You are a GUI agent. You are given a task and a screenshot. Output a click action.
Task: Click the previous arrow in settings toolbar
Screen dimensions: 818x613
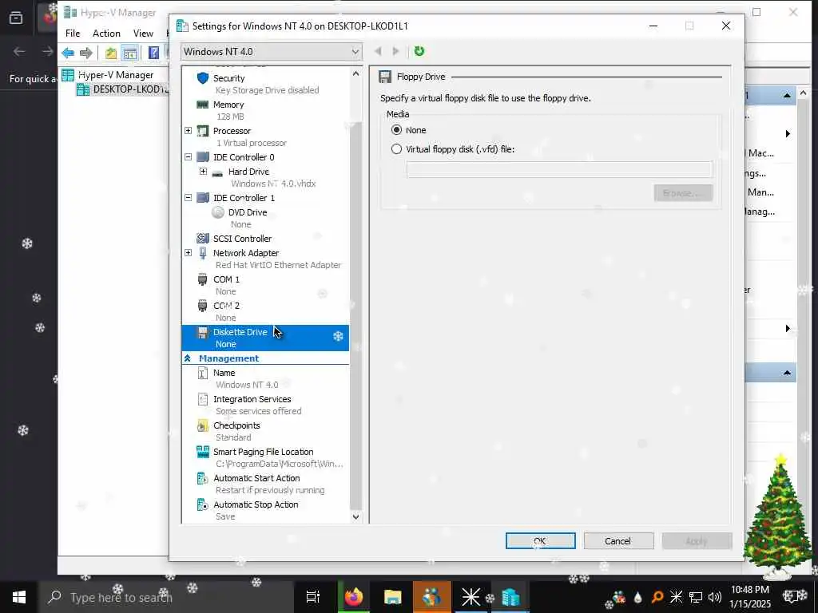point(378,51)
